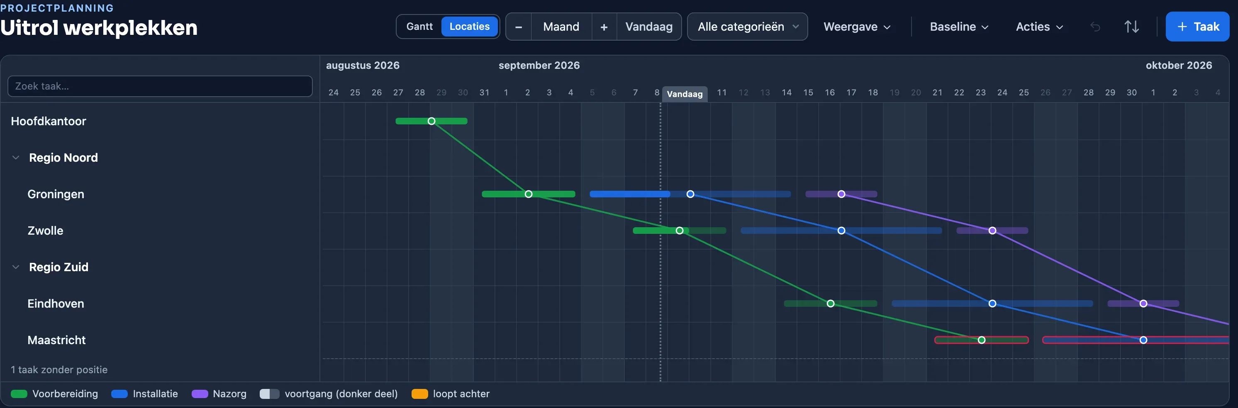1238x408 pixels.
Task: Switch to the Gantt view
Action: [419, 27]
